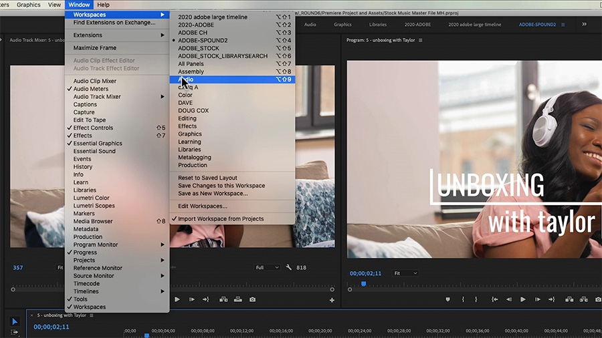Click Go to In in Program monitor
602x338 pixels.
coord(494,299)
